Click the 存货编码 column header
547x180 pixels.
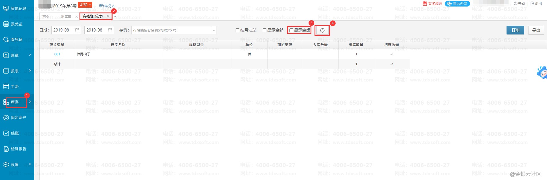(57, 45)
